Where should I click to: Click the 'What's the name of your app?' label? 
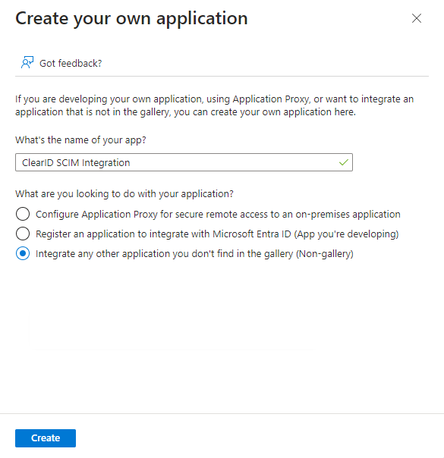80,140
